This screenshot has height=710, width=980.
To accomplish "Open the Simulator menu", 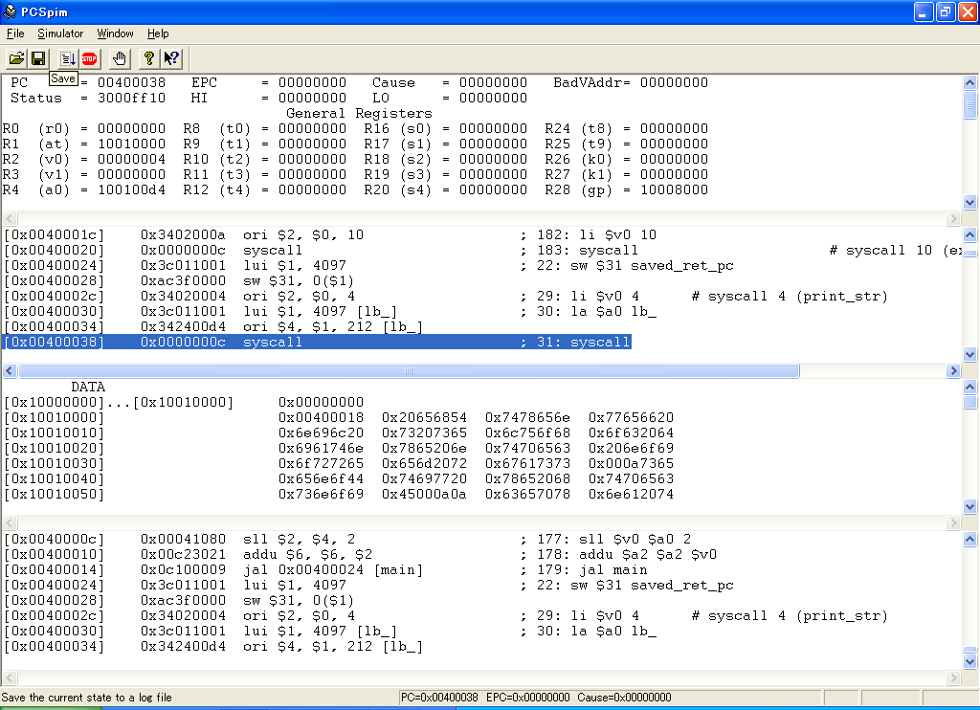I will click(60, 33).
